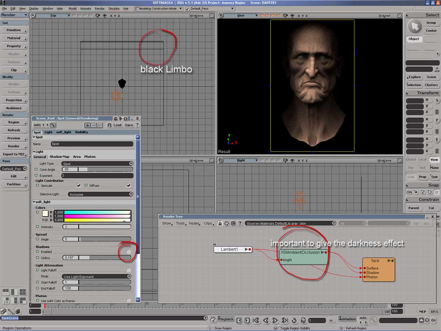Click the play backward button in playback bar

[x=266, y=320]
